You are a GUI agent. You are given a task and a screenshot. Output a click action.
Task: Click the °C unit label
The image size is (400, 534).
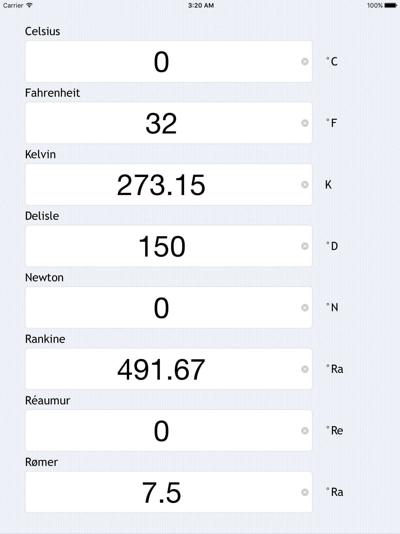click(x=332, y=62)
